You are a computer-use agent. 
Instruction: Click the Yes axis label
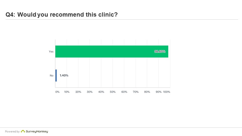tap(51, 51)
